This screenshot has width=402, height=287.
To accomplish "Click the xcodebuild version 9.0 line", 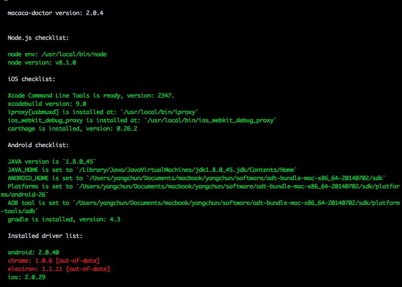I will [x=47, y=104].
